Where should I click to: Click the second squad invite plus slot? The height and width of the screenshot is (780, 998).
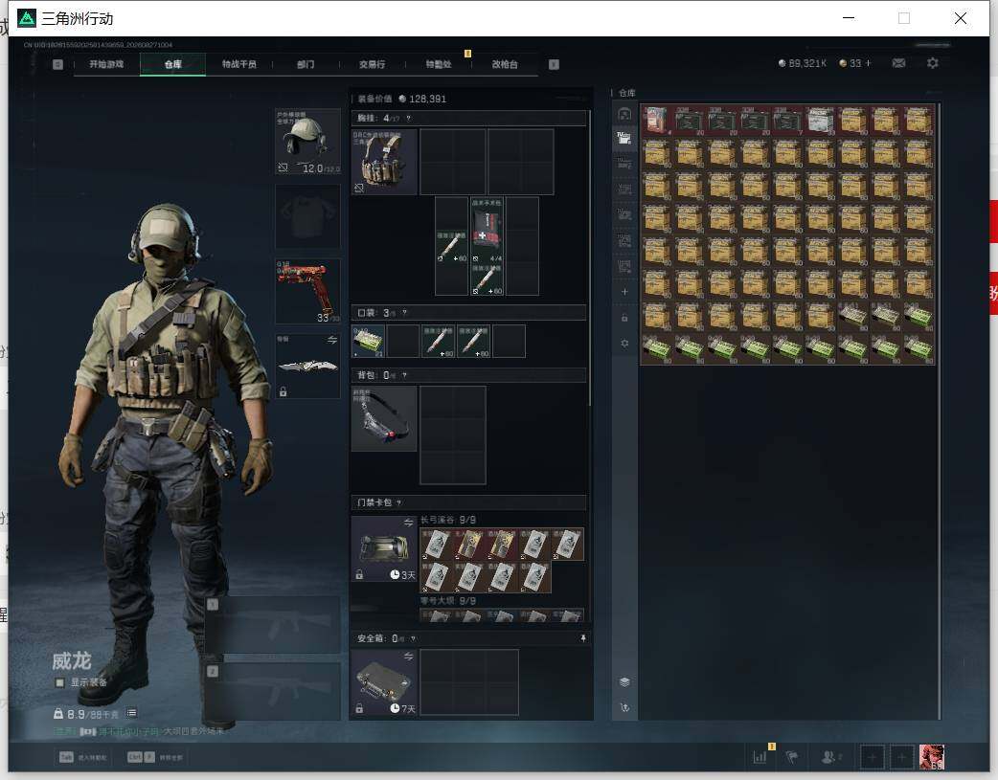click(x=901, y=757)
